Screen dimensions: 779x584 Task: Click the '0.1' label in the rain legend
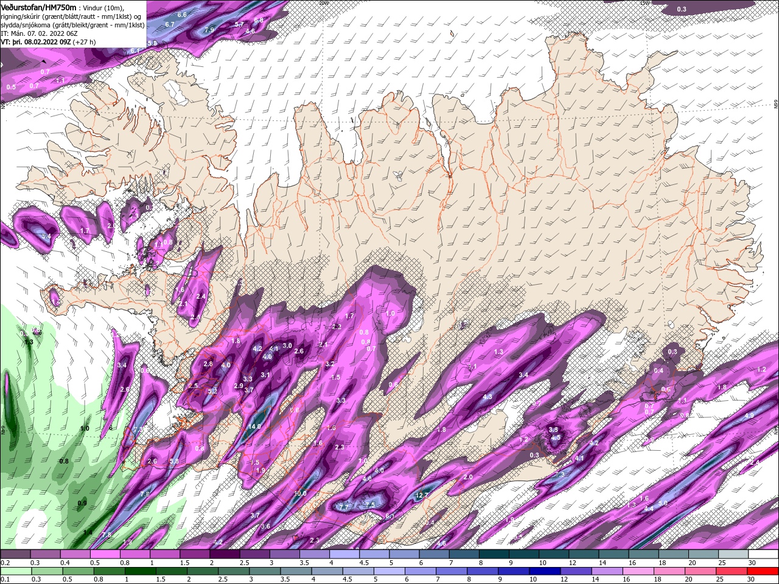pos(5,580)
